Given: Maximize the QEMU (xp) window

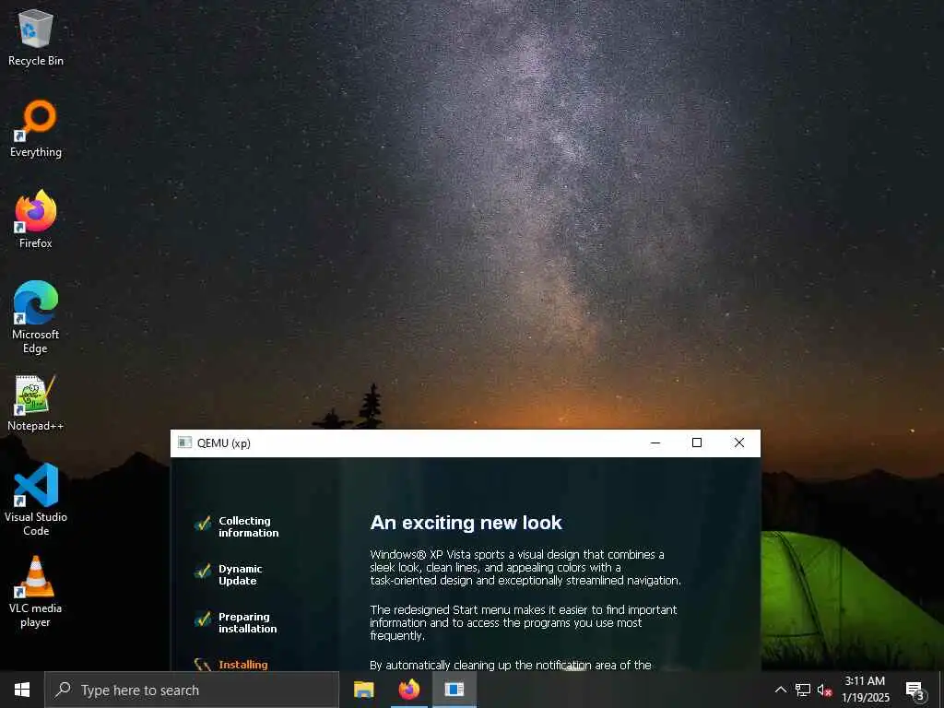Looking at the screenshot, I should (697, 443).
